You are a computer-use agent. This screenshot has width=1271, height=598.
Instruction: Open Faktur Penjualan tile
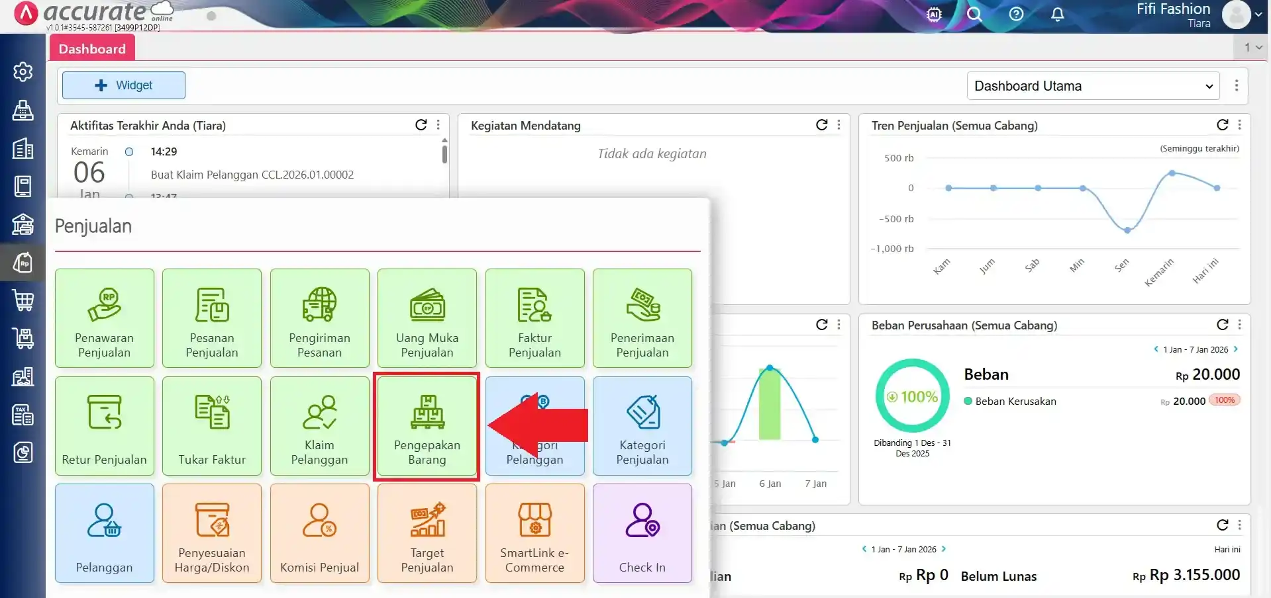pyautogui.click(x=535, y=318)
